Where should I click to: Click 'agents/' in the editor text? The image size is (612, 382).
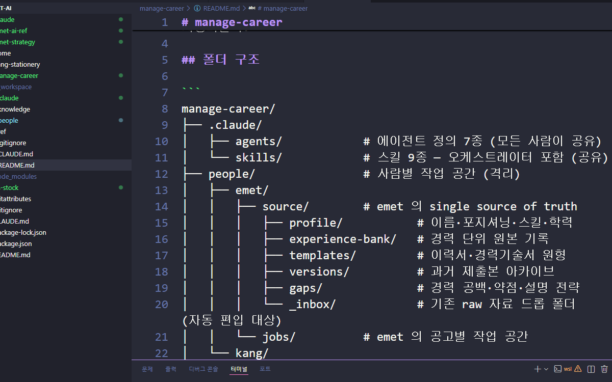259,141
